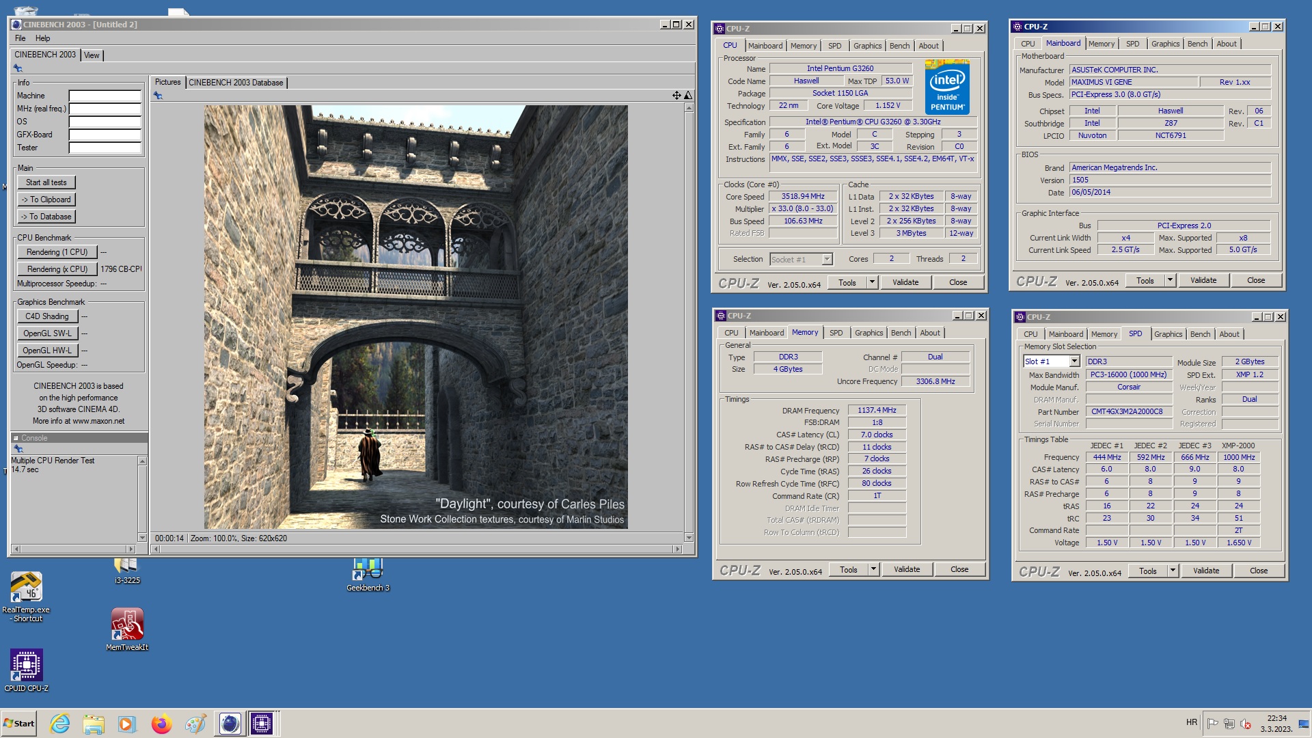1312x738 pixels.
Task: Click the pin icon in Pictures panel toolbar
Action: 158,96
